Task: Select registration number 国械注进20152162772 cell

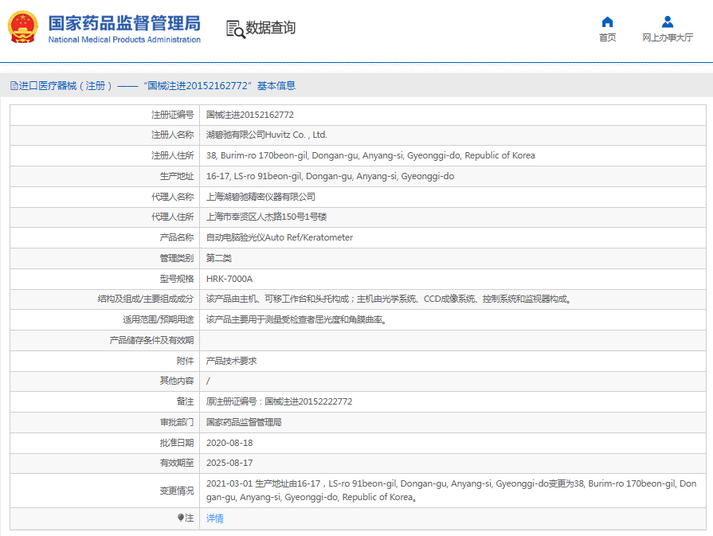Action: [x=249, y=115]
